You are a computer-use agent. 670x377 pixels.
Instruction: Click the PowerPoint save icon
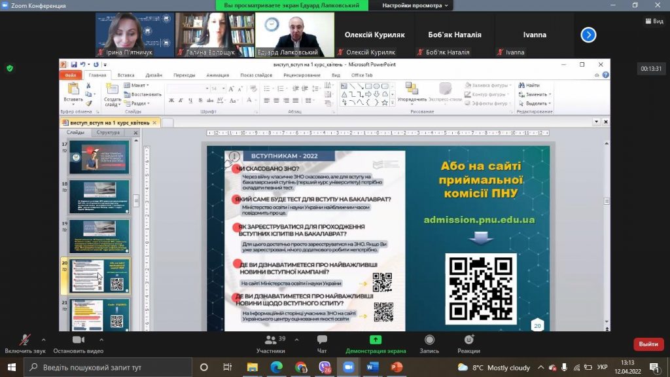click(x=74, y=65)
